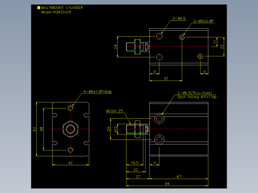
Task: Click the 67 body length dimension
Action: tap(179, 177)
